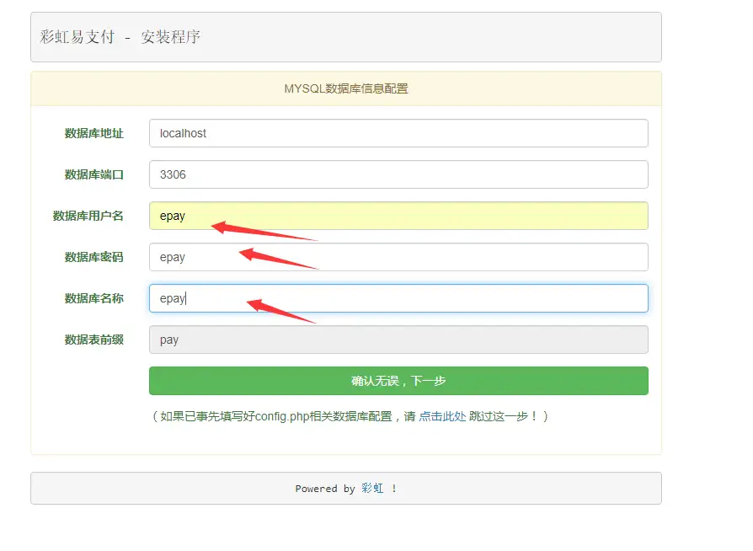This screenshot has height=551, width=753.
Task: Click the greyed-out 数据表前缀 field
Action: 398,340
